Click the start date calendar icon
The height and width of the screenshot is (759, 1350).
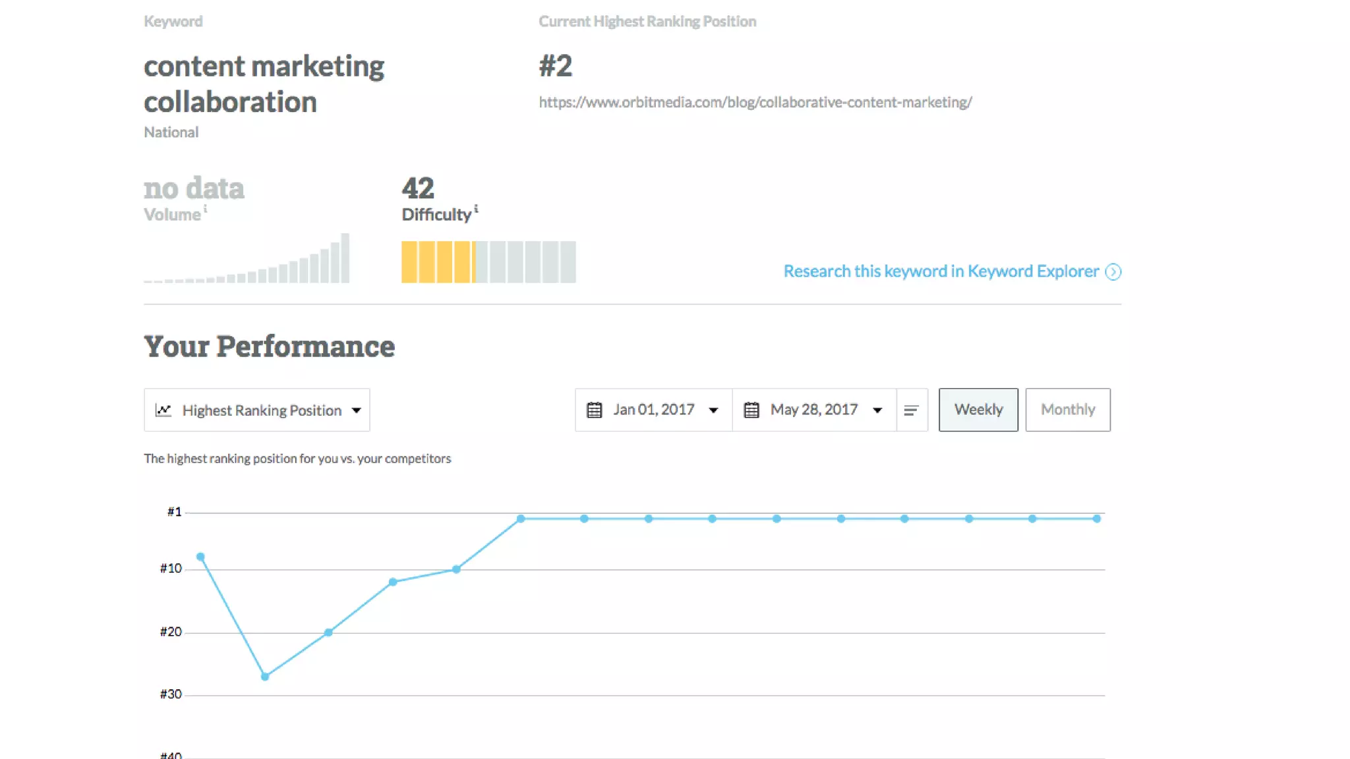[594, 410]
